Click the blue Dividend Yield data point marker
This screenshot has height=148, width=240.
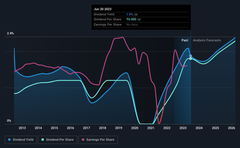click(191, 56)
